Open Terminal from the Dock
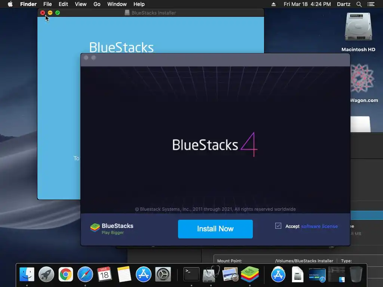 (191, 274)
